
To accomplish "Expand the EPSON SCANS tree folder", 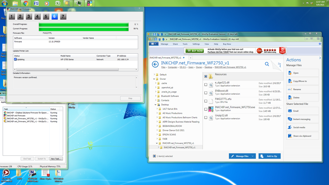I will (x=157, y=135).
